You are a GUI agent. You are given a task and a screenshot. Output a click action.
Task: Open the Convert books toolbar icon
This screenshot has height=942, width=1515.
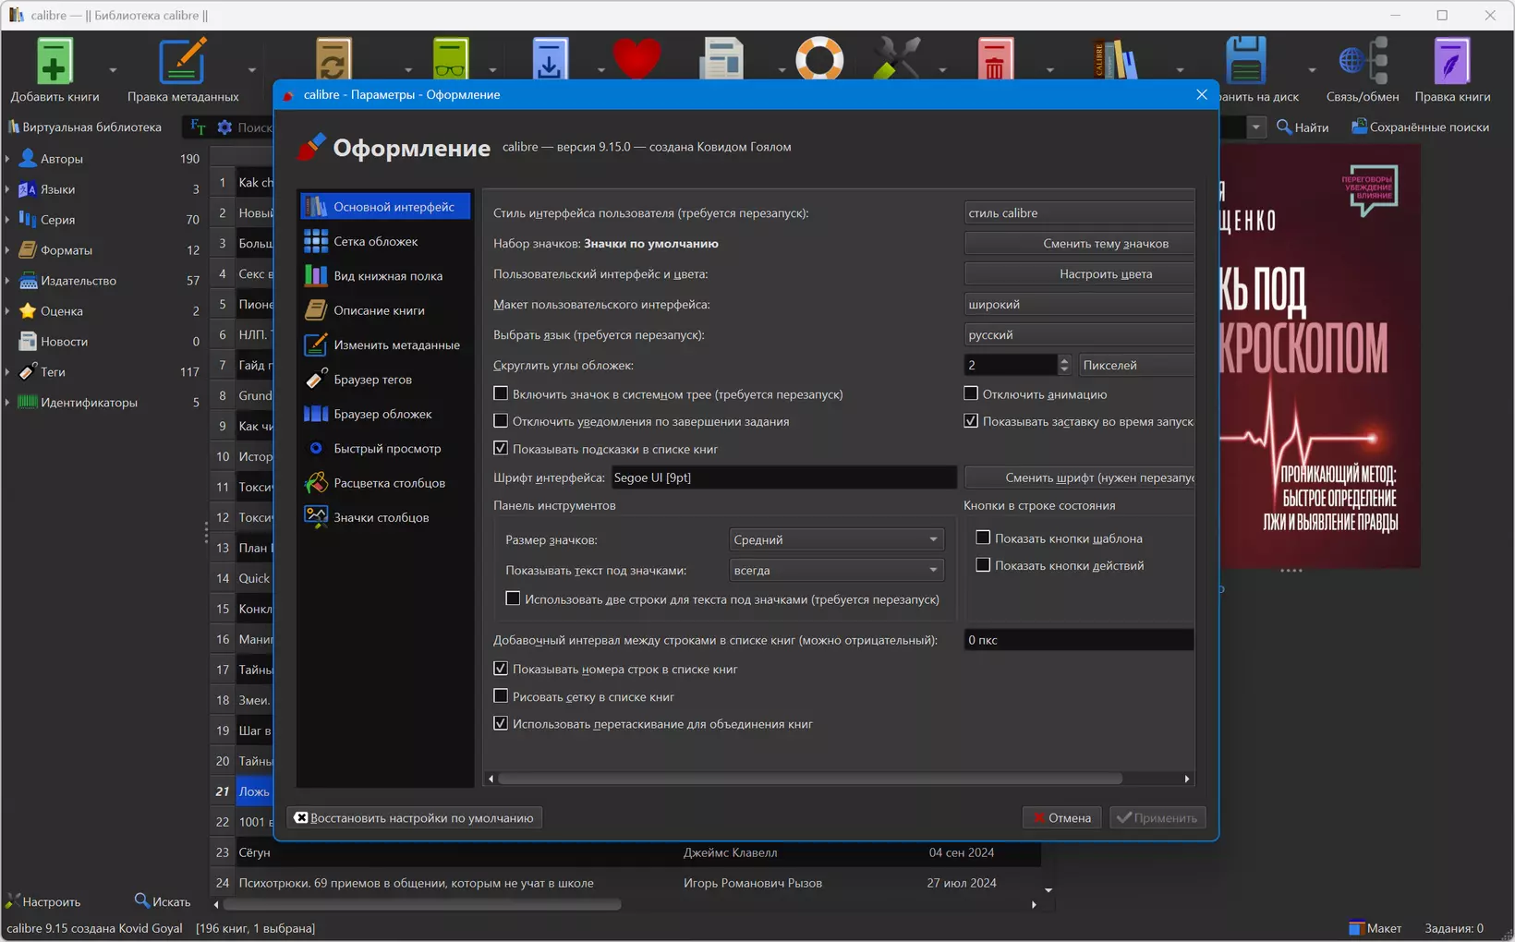333,59
